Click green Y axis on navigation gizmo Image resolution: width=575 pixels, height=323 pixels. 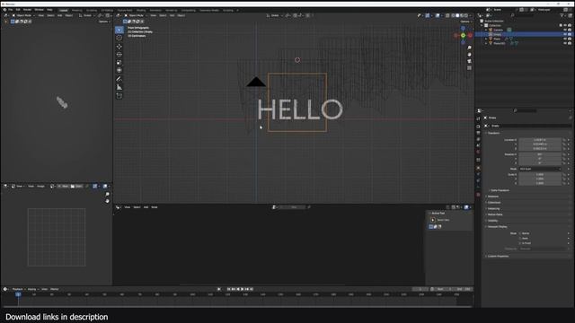(x=464, y=36)
